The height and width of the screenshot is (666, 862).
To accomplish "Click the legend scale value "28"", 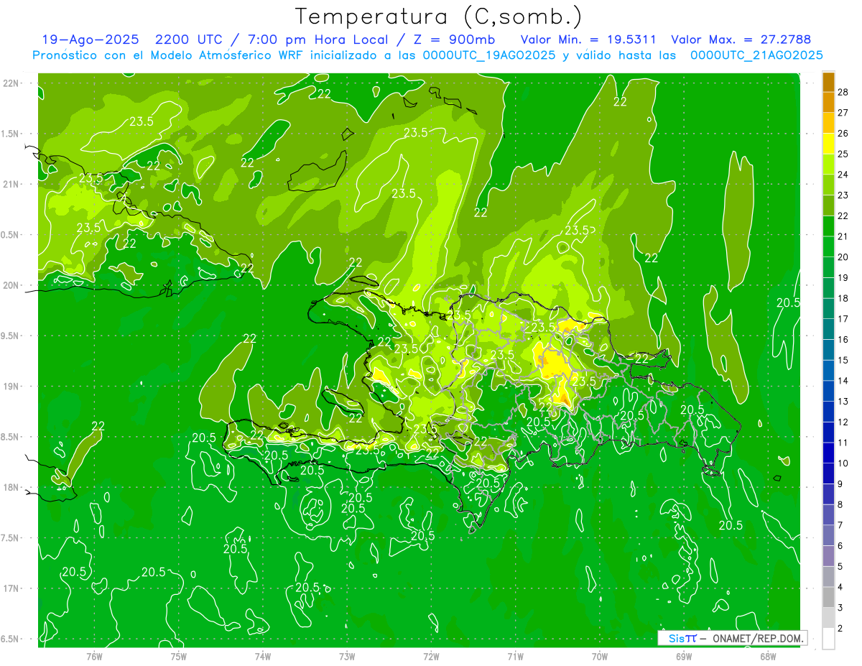I will point(843,92).
